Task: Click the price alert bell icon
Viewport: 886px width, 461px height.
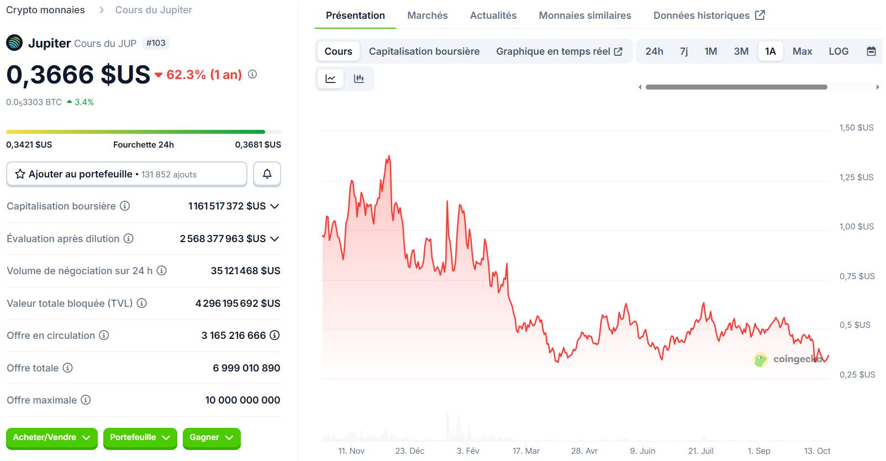Action: (267, 174)
